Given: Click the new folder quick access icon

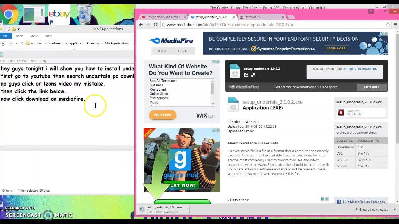Looking at the screenshot, I should coord(14,29).
